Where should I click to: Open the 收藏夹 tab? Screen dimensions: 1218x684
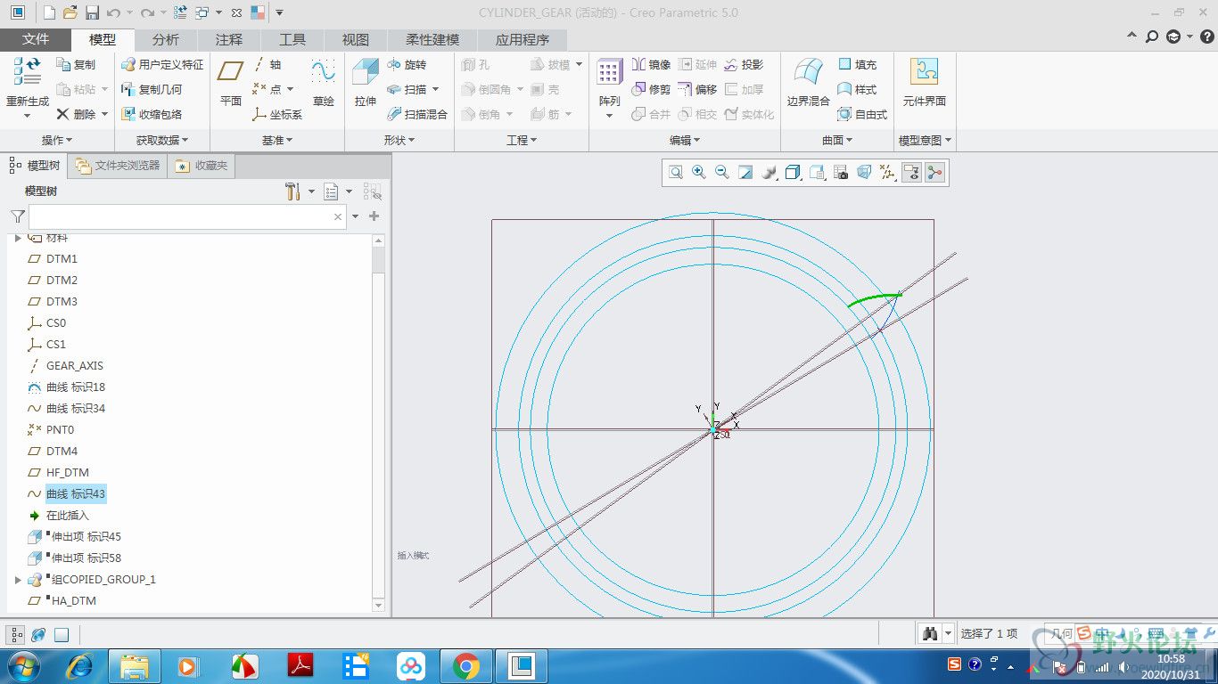click(202, 165)
